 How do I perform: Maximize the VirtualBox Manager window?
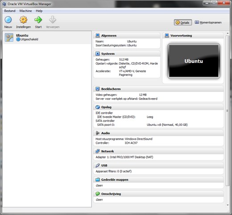(x=214, y=3)
